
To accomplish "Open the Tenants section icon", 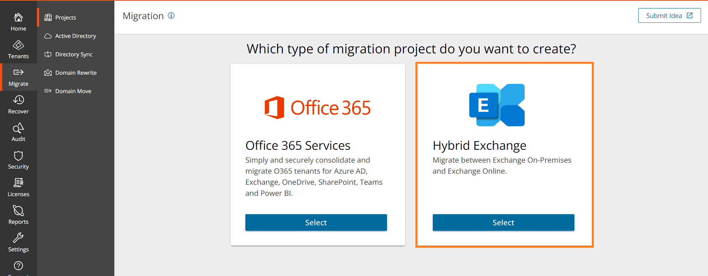I will click(18, 45).
